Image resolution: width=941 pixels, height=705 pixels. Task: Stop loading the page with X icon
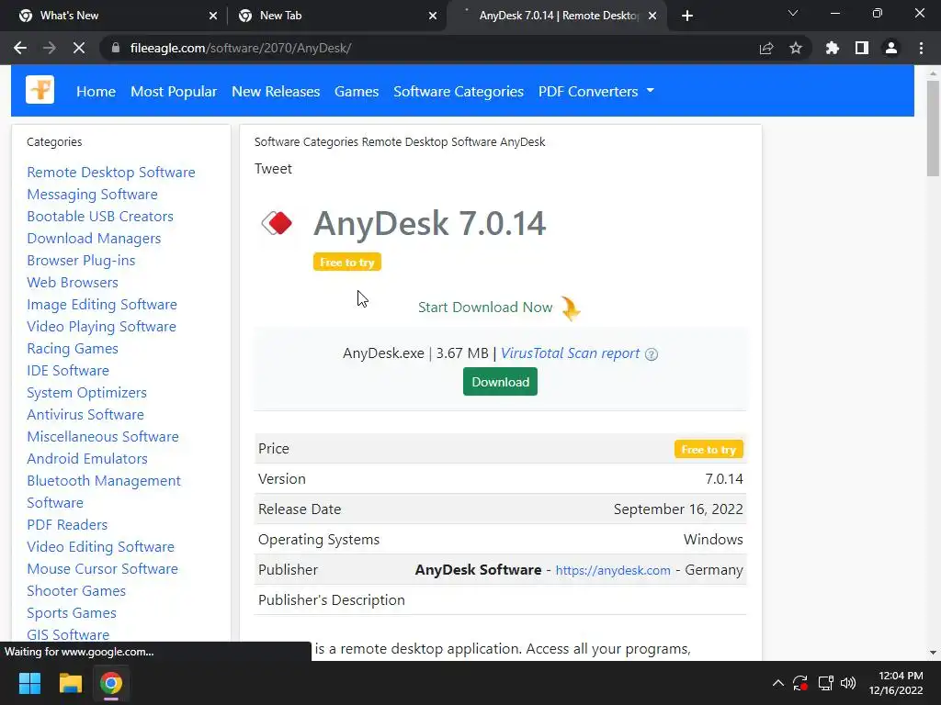(79, 48)
